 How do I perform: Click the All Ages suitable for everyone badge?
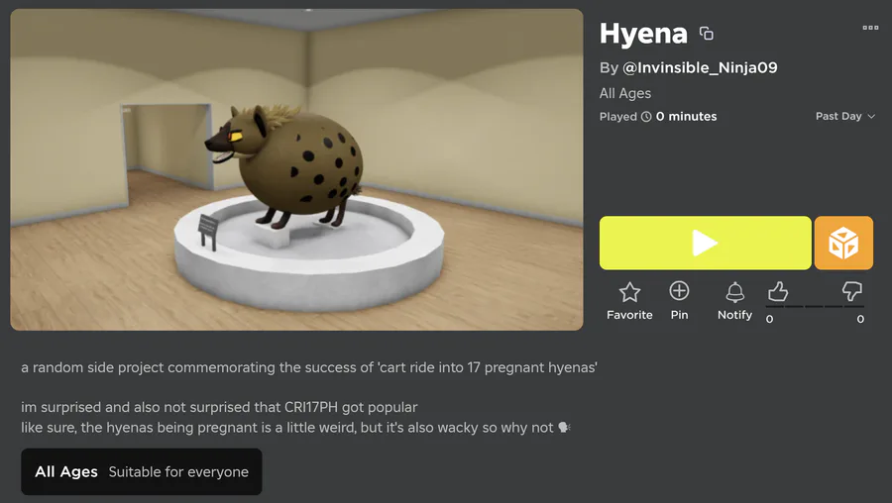pos(142,471)
